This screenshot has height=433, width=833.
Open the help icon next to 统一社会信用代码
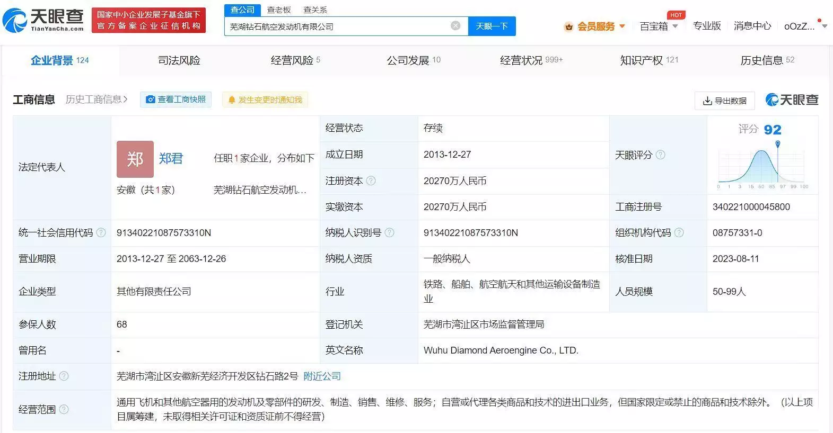[101, 232]
